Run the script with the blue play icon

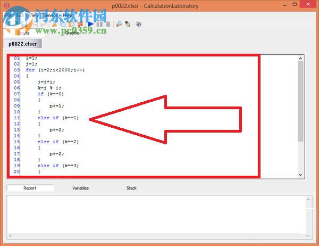point(91,24)
